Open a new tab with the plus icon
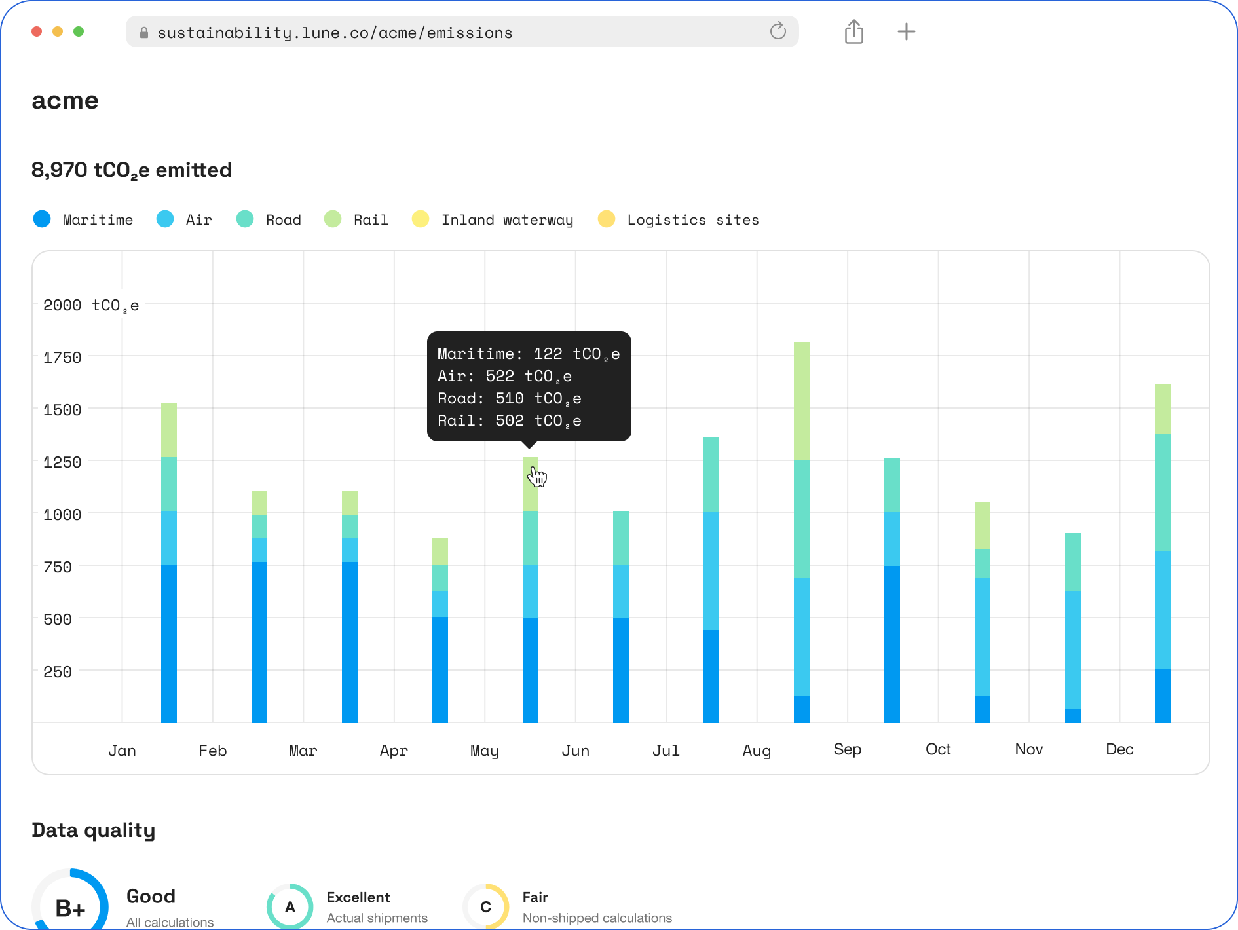The height and width of the screenshot is (930, 1238). click(906, 31)
